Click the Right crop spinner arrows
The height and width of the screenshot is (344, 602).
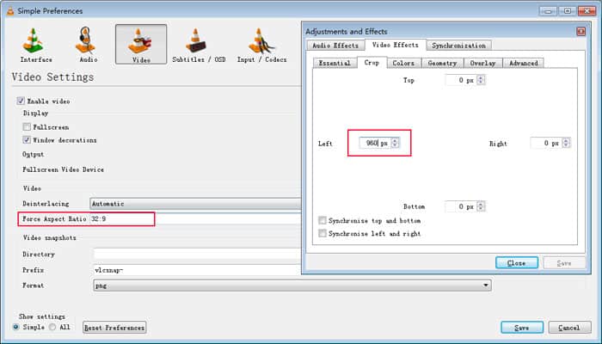[566, 143]
